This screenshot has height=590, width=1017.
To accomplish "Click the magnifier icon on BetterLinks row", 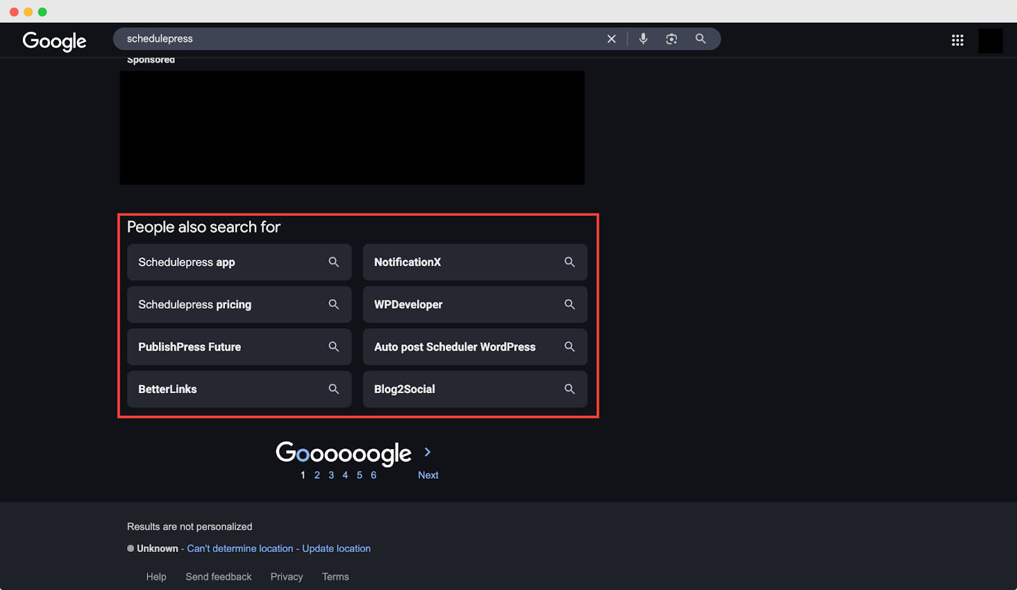I will (334, 389).
